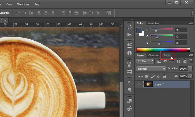The width and height of the screenshot is (195, 117).
Task: Open the Brush panel icon
Action: tap(129, 64)
